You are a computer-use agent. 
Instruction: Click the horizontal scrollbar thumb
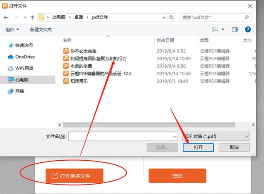[x=149, y=125]
